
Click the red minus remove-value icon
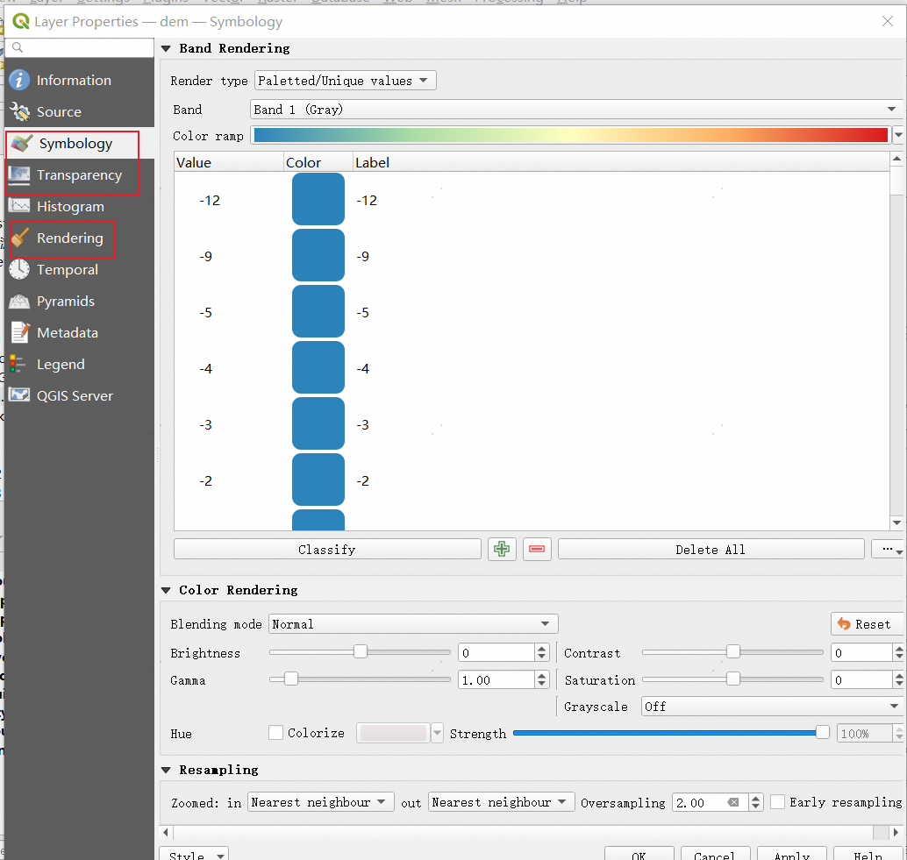(x=537, y=550)
